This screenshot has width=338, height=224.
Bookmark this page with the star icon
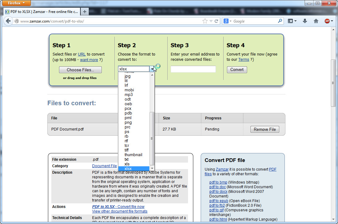[x=205, y=21]
